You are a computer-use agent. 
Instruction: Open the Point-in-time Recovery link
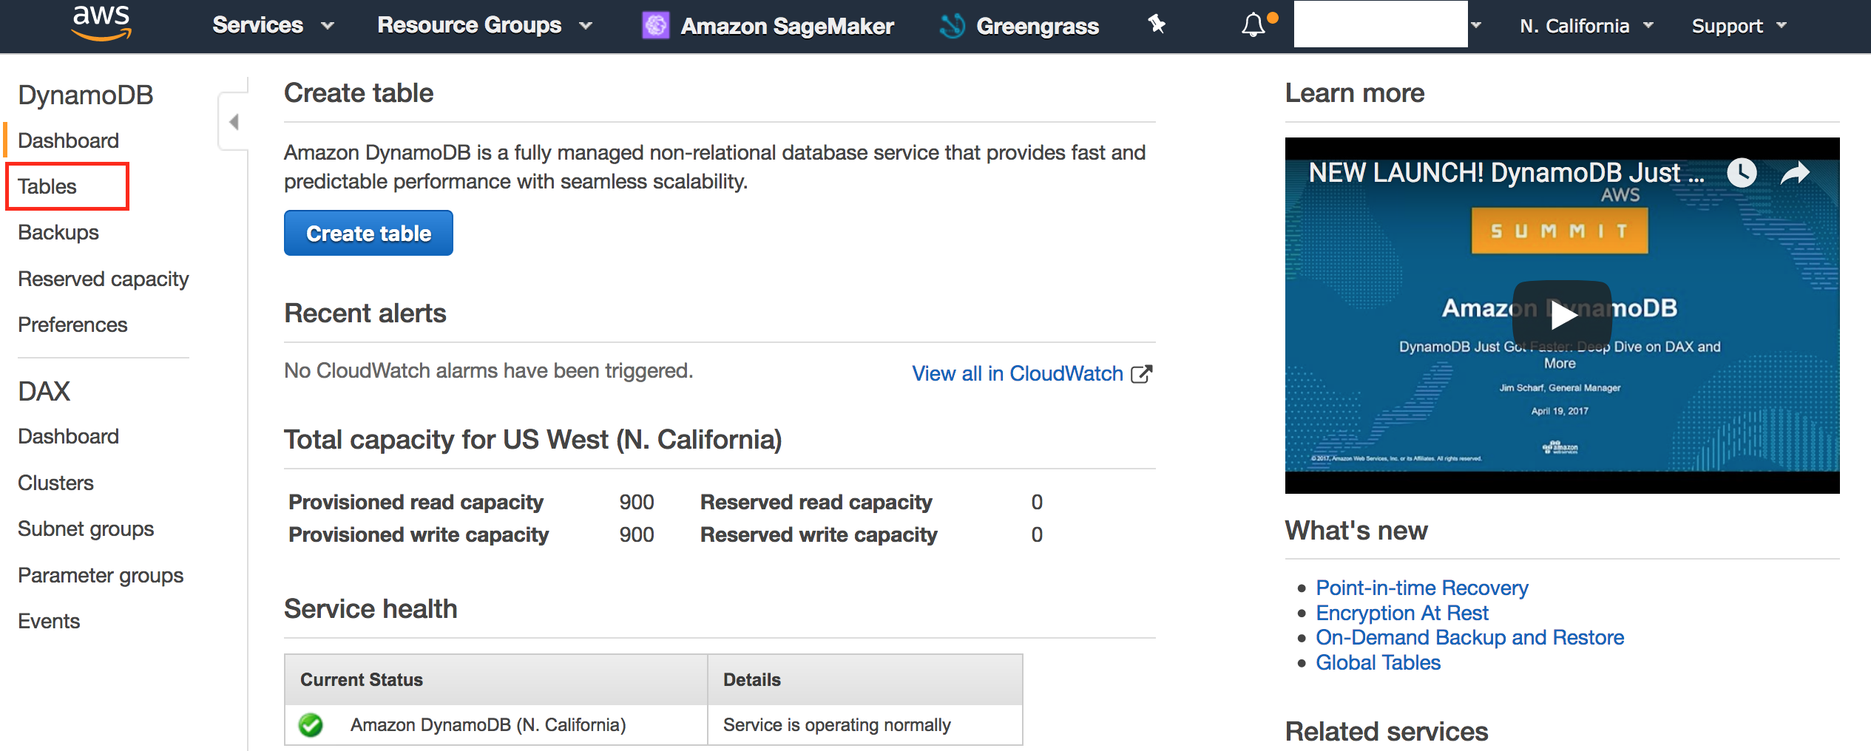(1421, 588)
